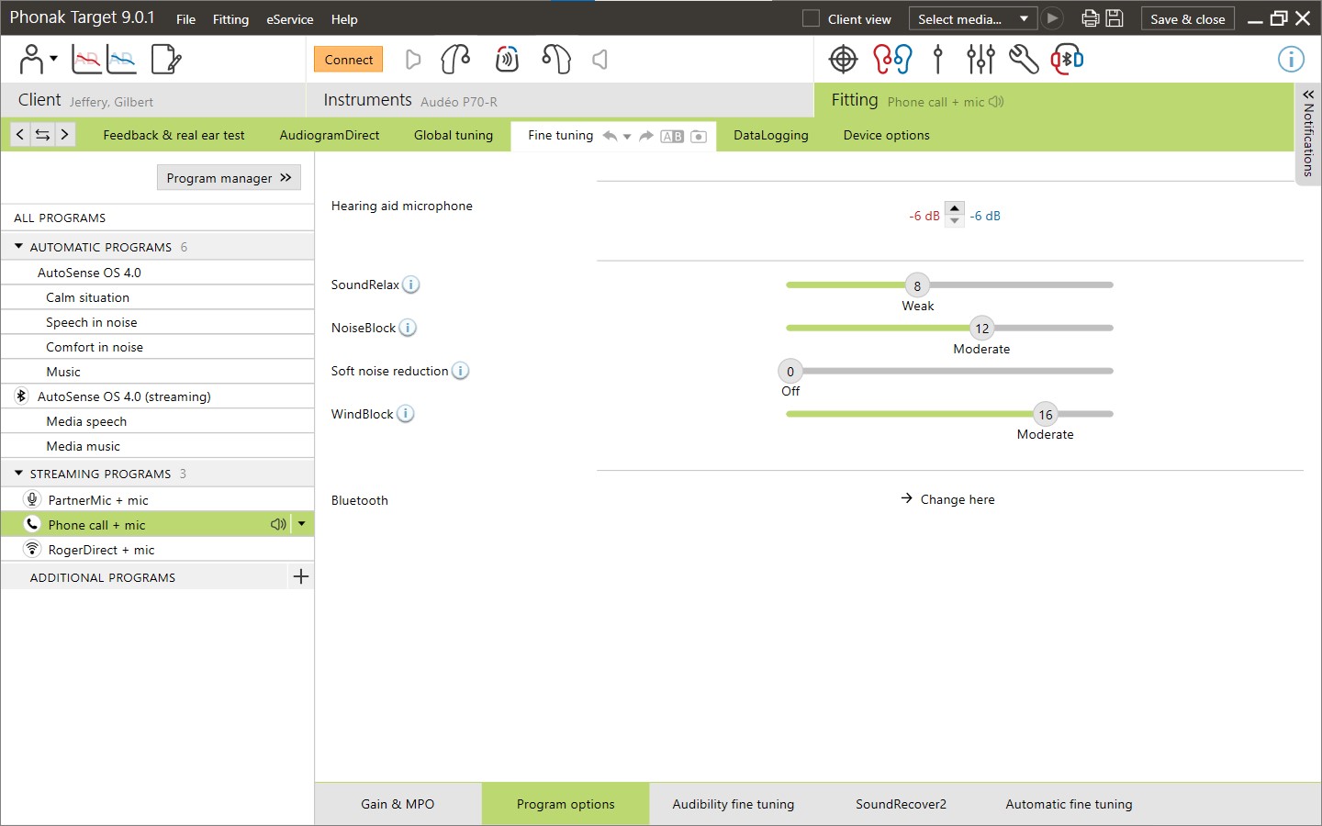Show SoundRelax info
This screenshot has height=826, width=1322.
(x=411, y=285)
